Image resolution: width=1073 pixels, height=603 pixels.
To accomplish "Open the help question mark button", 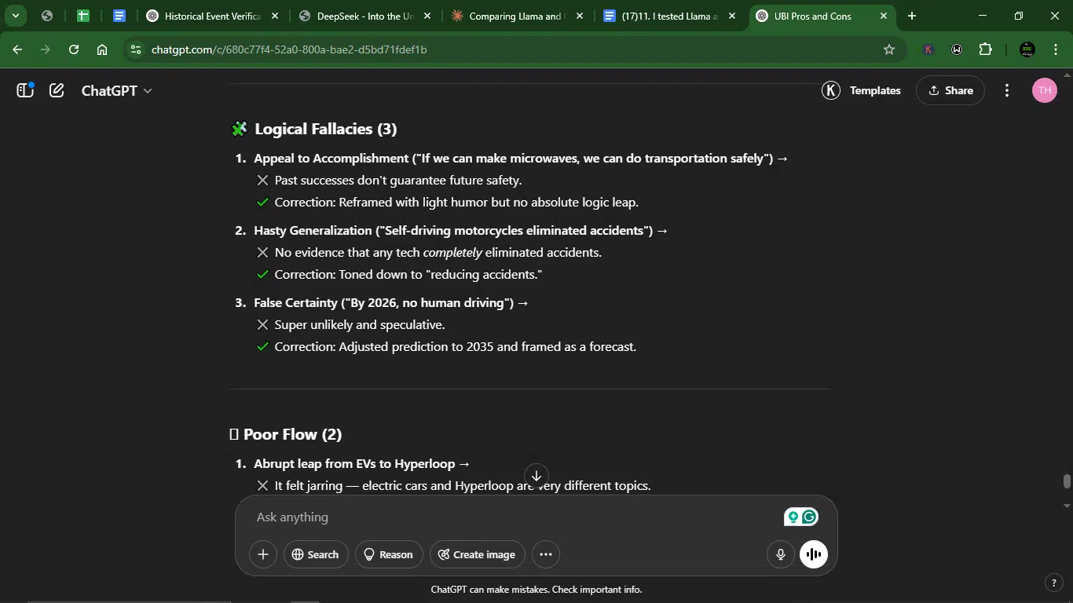I will [1054, 583].
